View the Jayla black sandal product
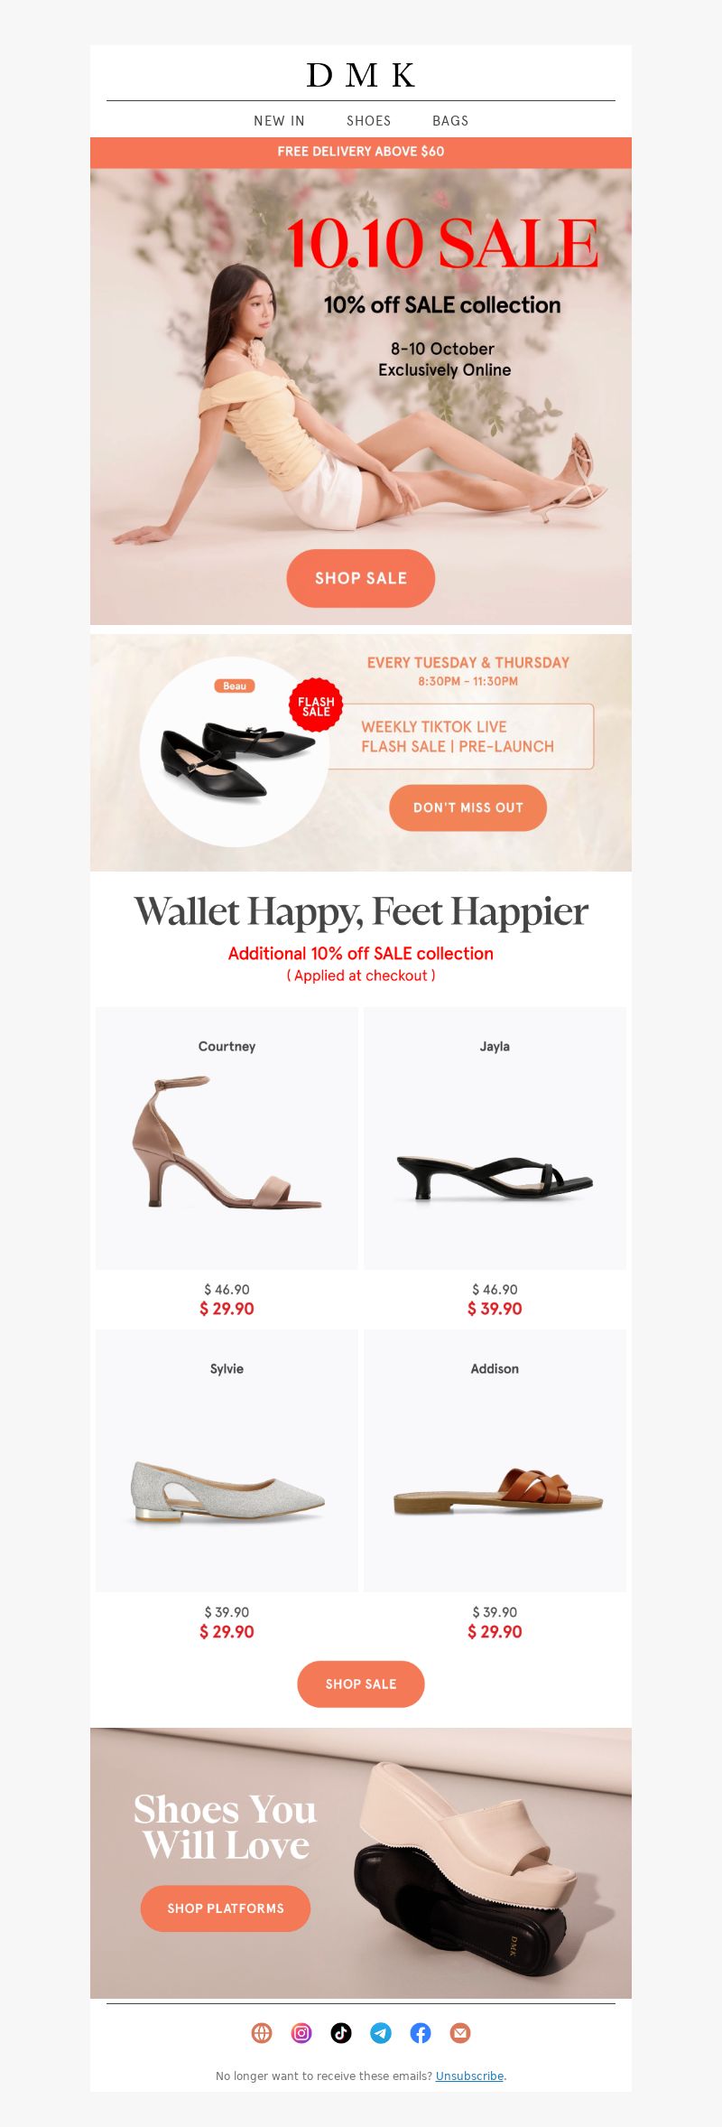 pyautogui.click(x=495, y=1138)
